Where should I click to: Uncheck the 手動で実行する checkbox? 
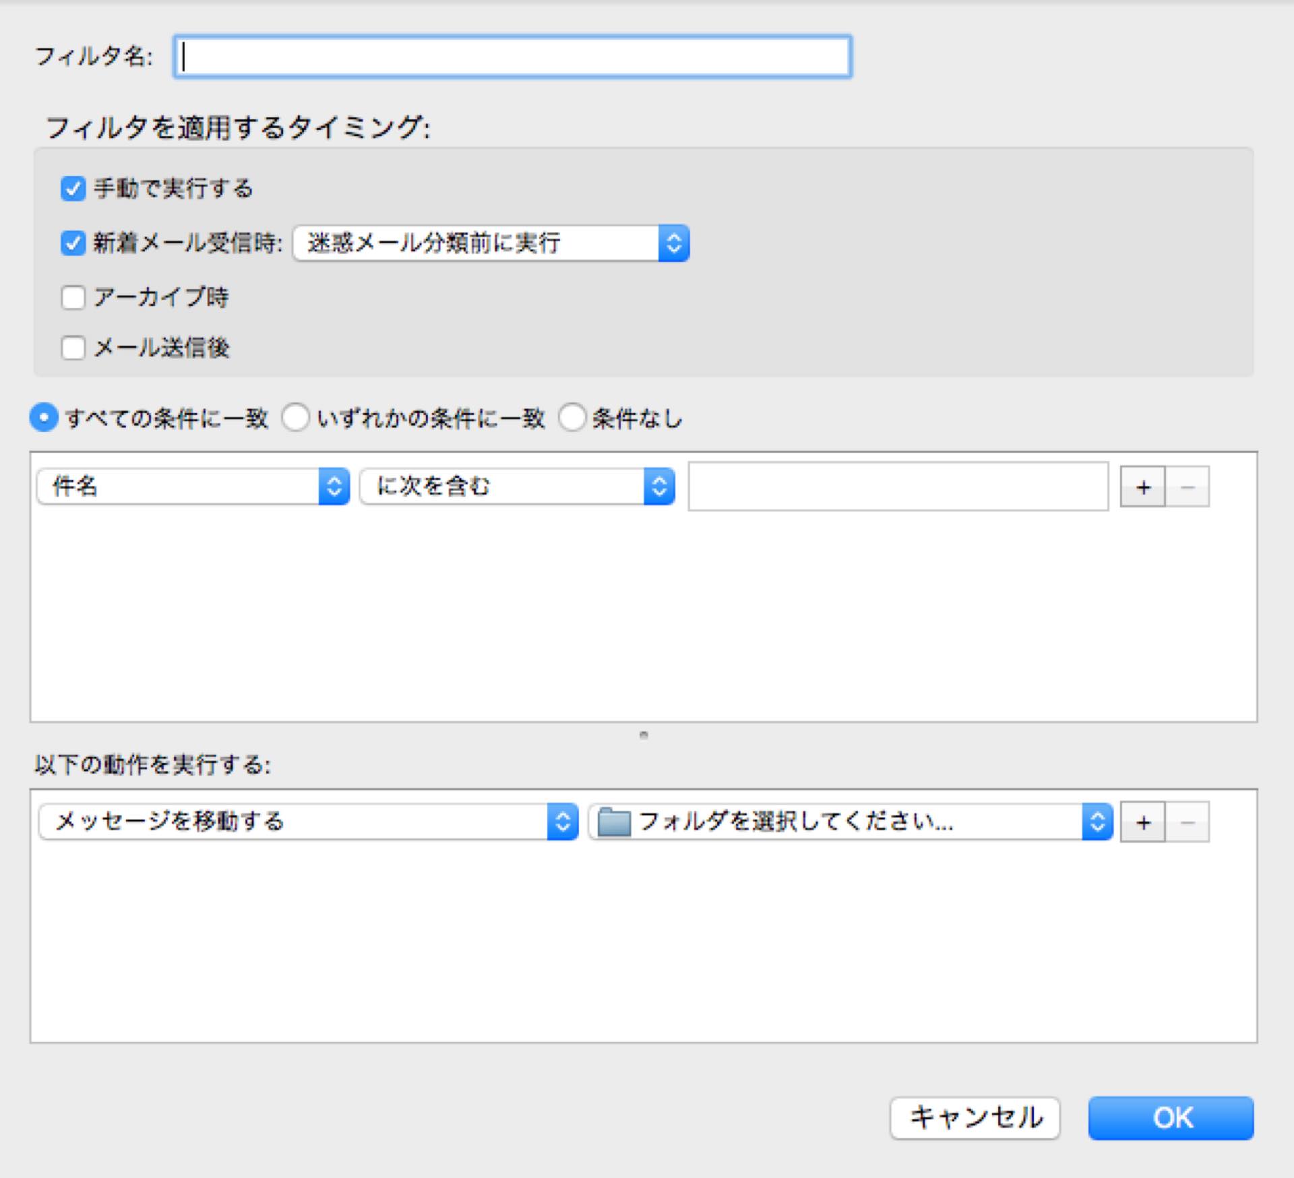pos(73,189)
